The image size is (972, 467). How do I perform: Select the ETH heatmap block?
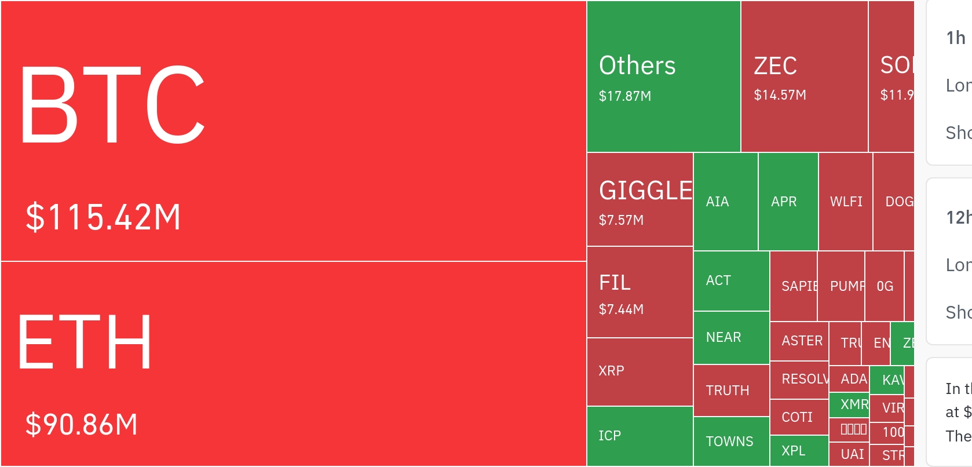(293, 363)
